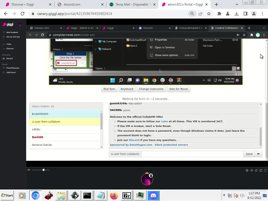The height and width of the screenshot is (201, 268).
Task: Click the giggl logo
Action: [x=8, y=24]
